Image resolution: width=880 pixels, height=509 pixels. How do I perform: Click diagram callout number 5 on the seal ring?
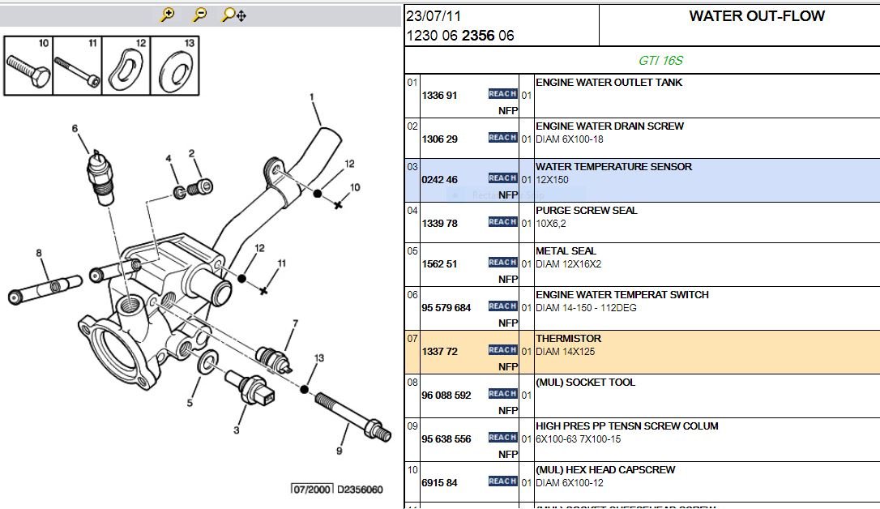pos(190,402)
